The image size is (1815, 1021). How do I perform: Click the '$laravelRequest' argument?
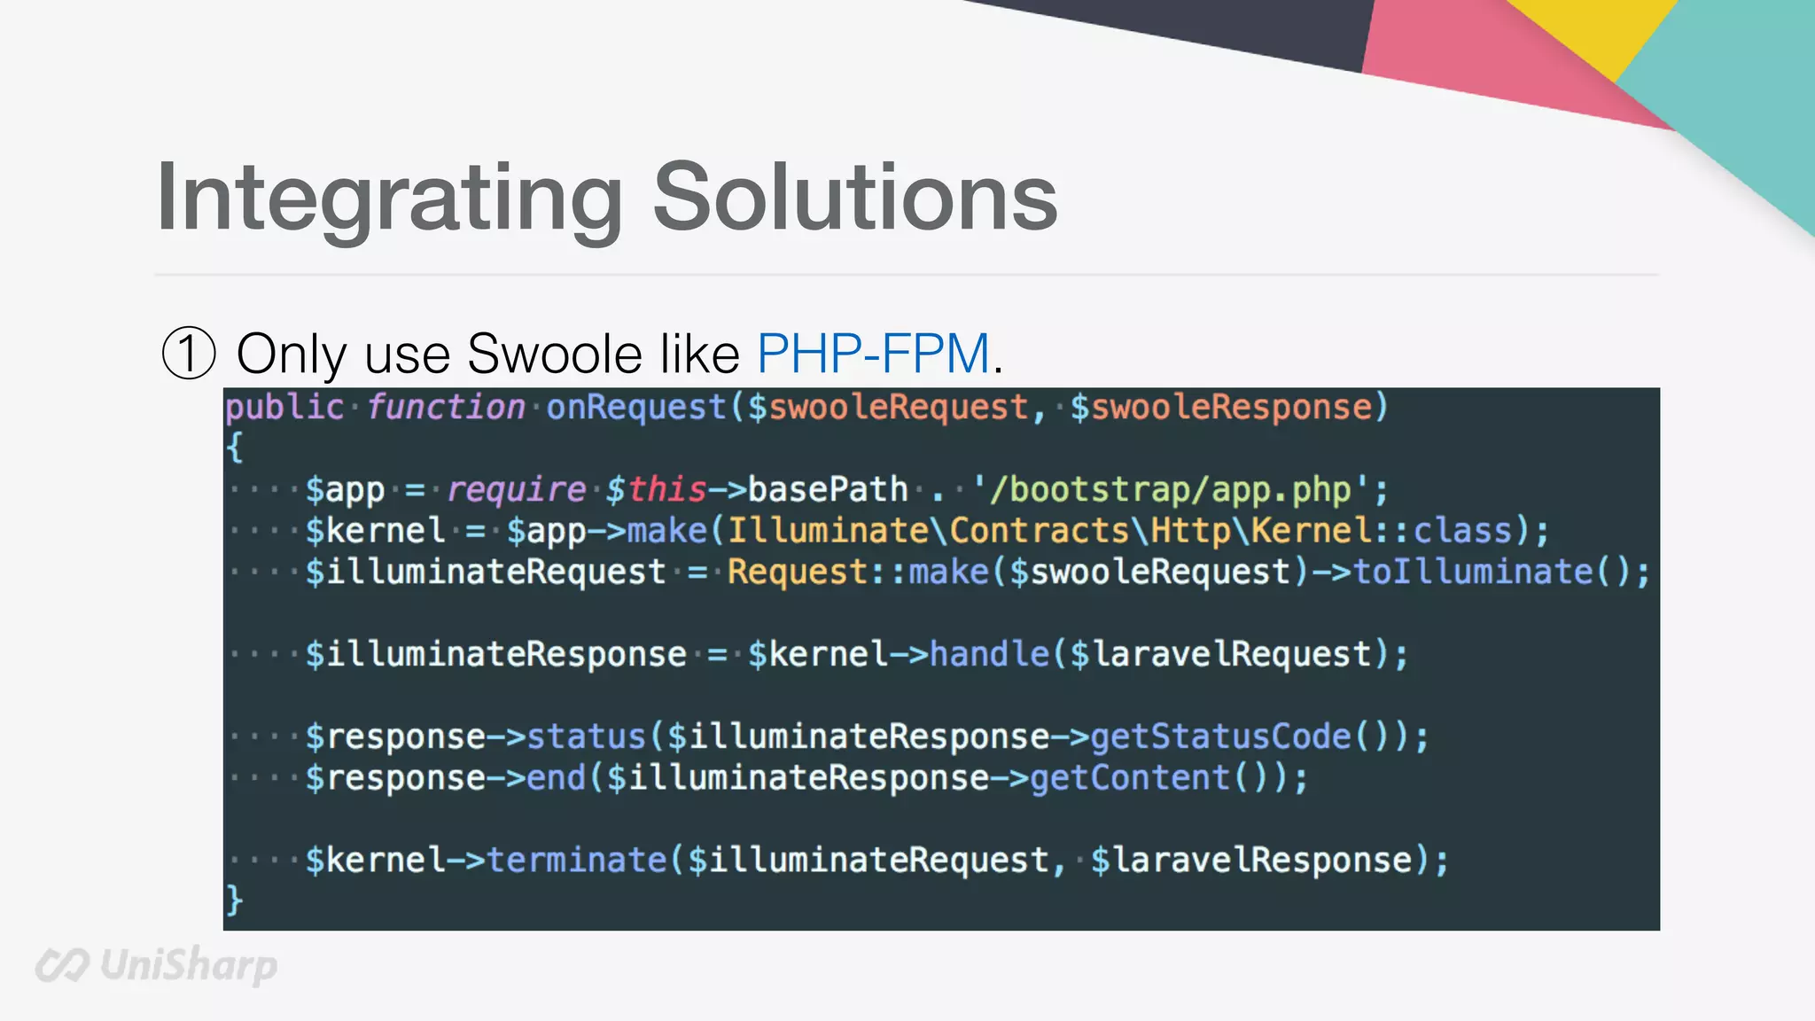[x=1220, y=654]
